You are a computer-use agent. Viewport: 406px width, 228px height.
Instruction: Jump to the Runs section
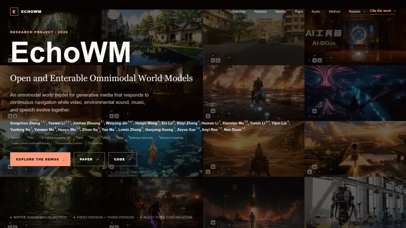point(299,12)
